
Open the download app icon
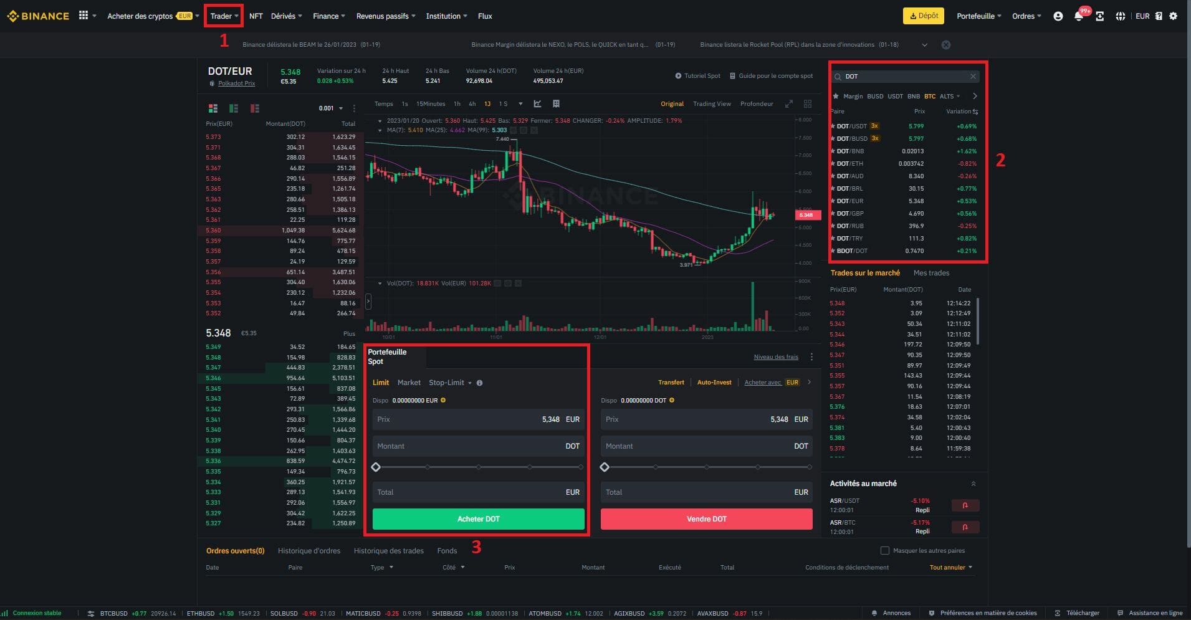(1099, 16)
